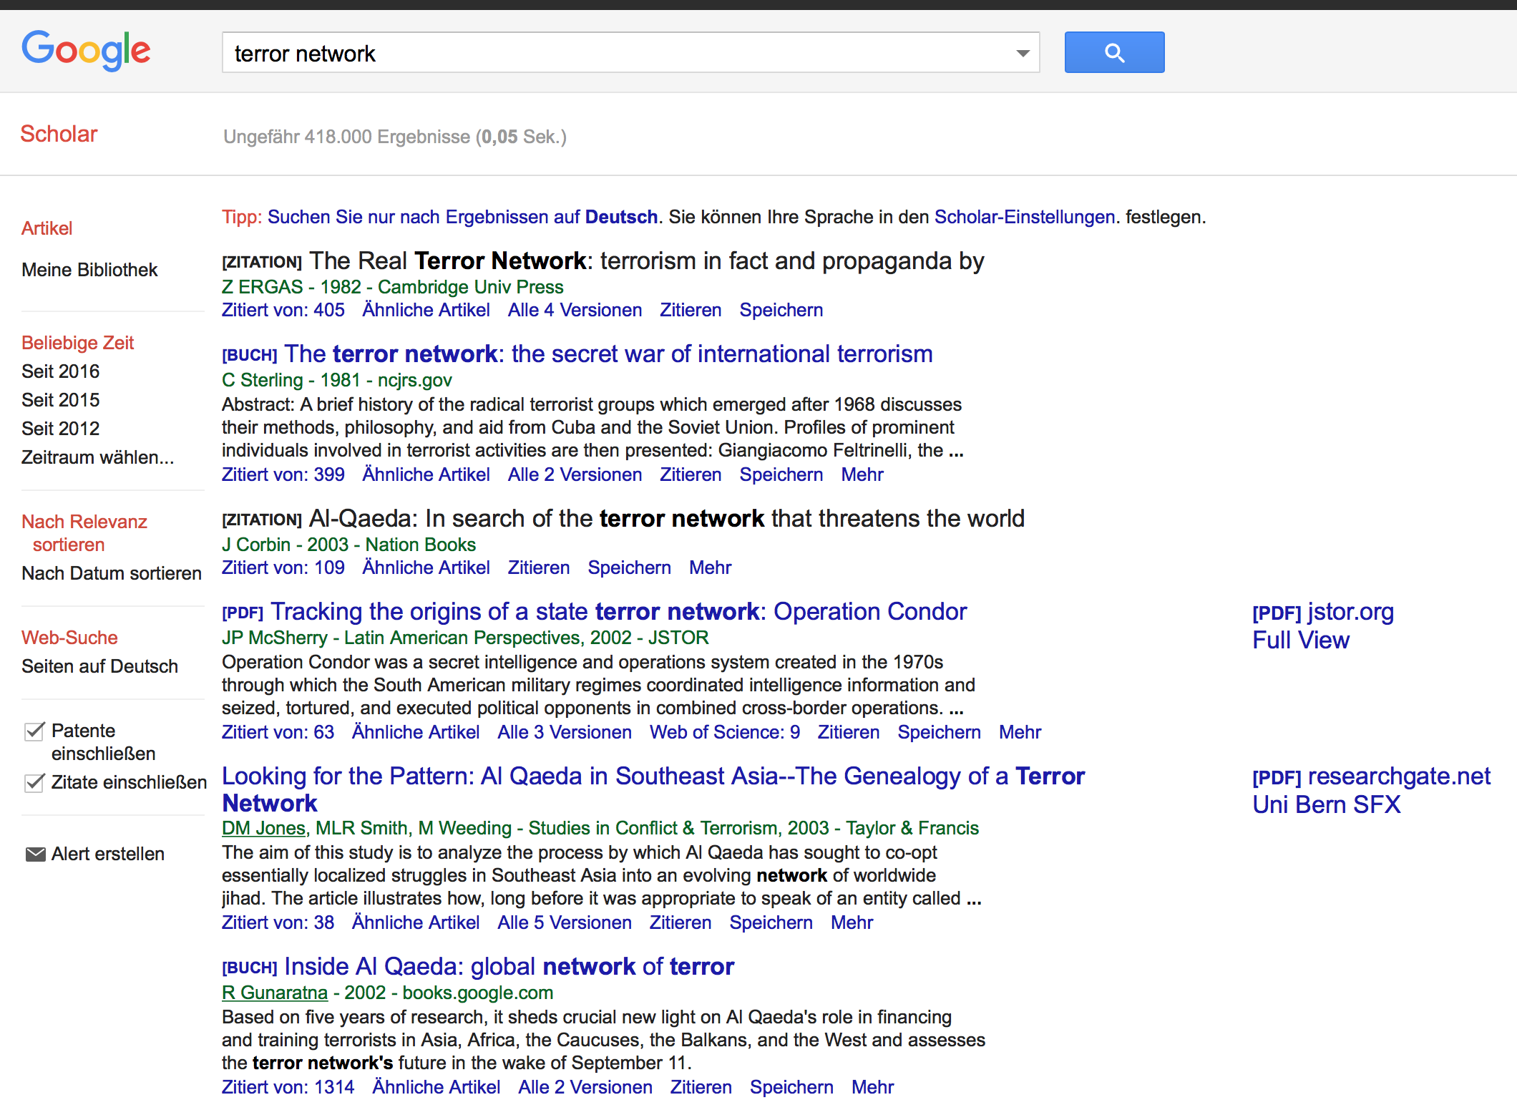Click the 'Alert erstellen' link
The width and height of the screenshot is (1517, 1115).
pyautogui.click(x=108, y=854)
